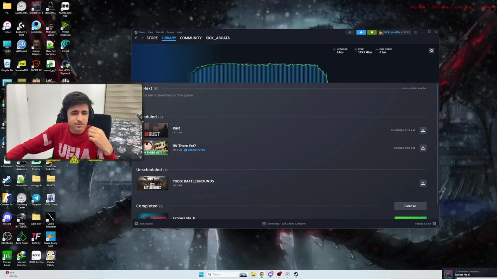Switch to the COMMUNITY tab
Viewport: 497px width, 279px height.
click(x=191, y=38)
